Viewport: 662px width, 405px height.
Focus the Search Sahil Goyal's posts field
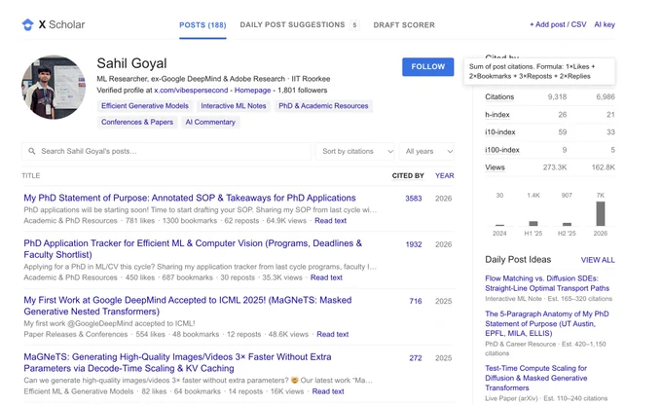click(x=166, y=151)
